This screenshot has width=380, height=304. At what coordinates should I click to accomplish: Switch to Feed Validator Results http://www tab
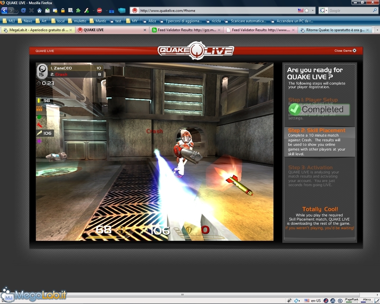(x=260, y=30)
